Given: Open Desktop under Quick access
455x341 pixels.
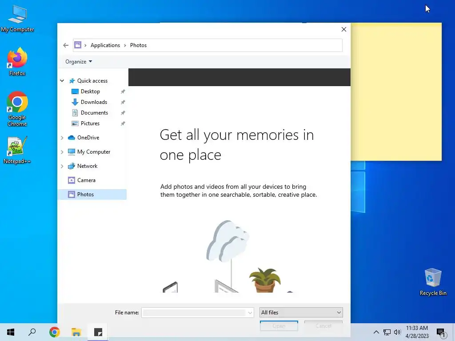Looking at the screenshot, I should (x=90, y=91).
